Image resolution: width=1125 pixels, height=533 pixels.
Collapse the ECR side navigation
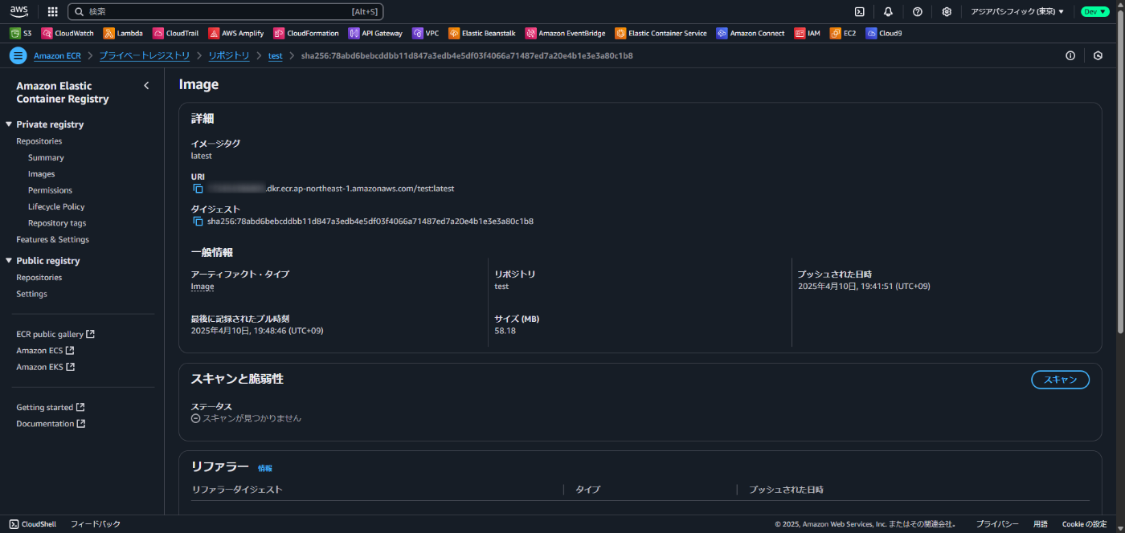point(146,86)
